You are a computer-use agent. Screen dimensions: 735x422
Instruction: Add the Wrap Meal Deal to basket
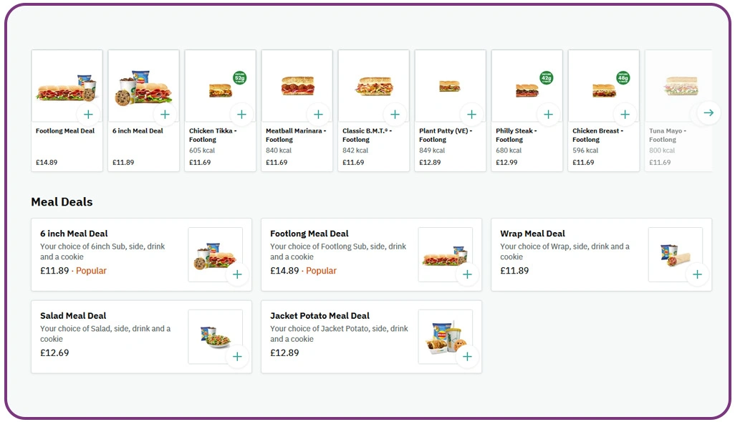point(698,274)
